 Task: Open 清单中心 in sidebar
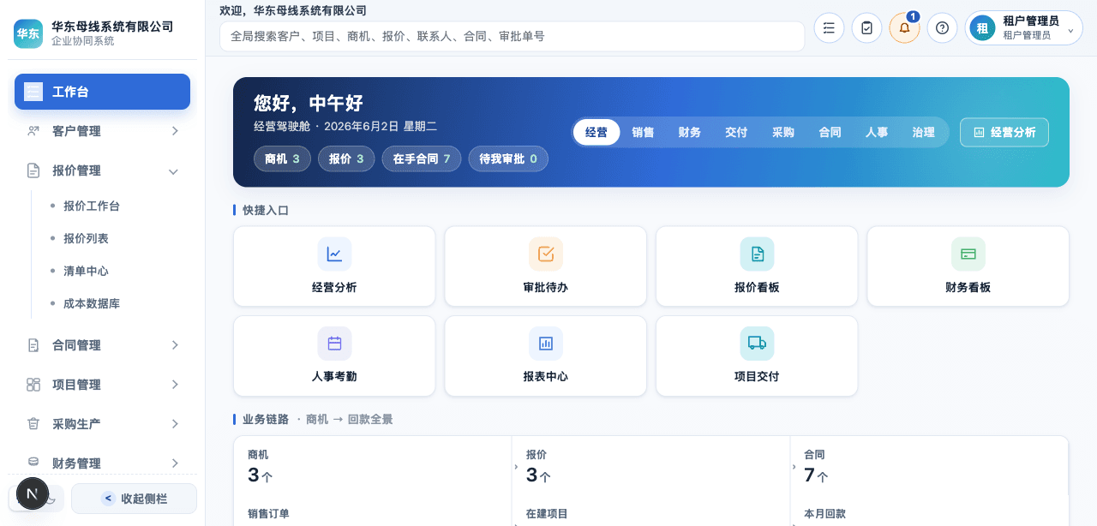[86, 271]
